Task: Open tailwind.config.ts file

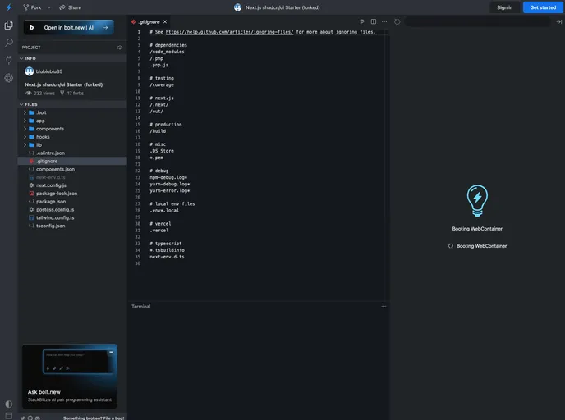Action: point(72,217)
